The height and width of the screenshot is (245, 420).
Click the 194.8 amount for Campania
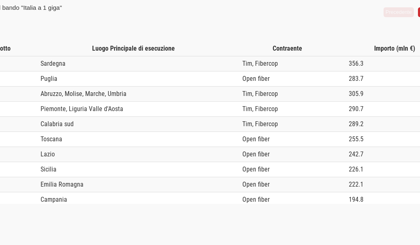[x=356, y=199]
